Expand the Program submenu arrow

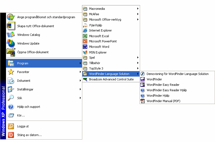click(x=80, y=63)
